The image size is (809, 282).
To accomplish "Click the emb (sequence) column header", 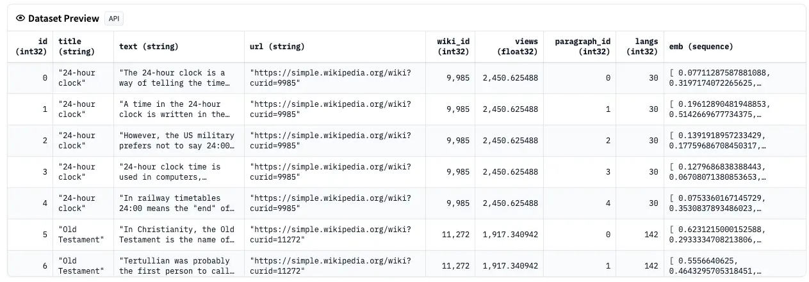I will 701,47.
